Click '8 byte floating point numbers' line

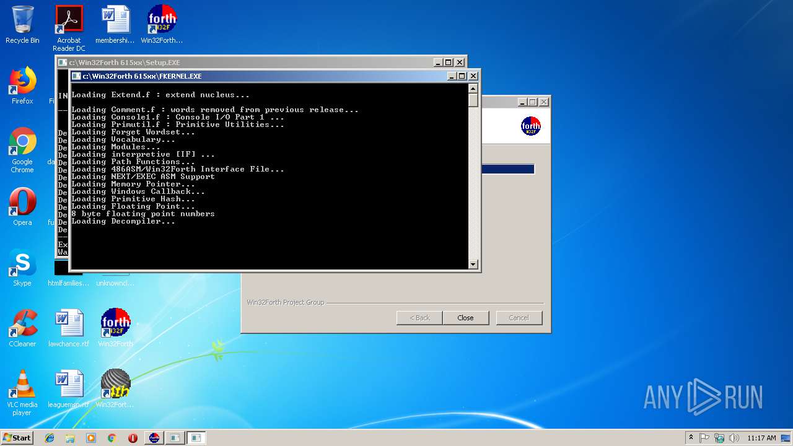[x=143, y=214]
